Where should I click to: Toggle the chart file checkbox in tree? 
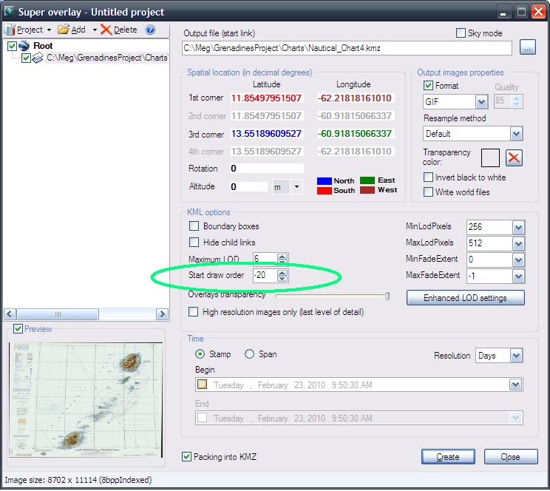click(x=26, y=58)
